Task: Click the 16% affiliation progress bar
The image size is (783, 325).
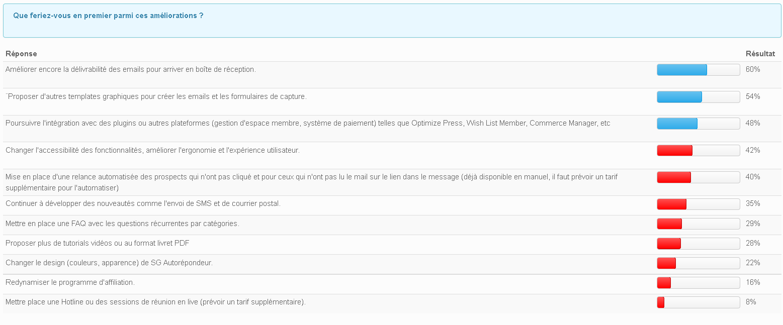Action: [x=699, y=283]
